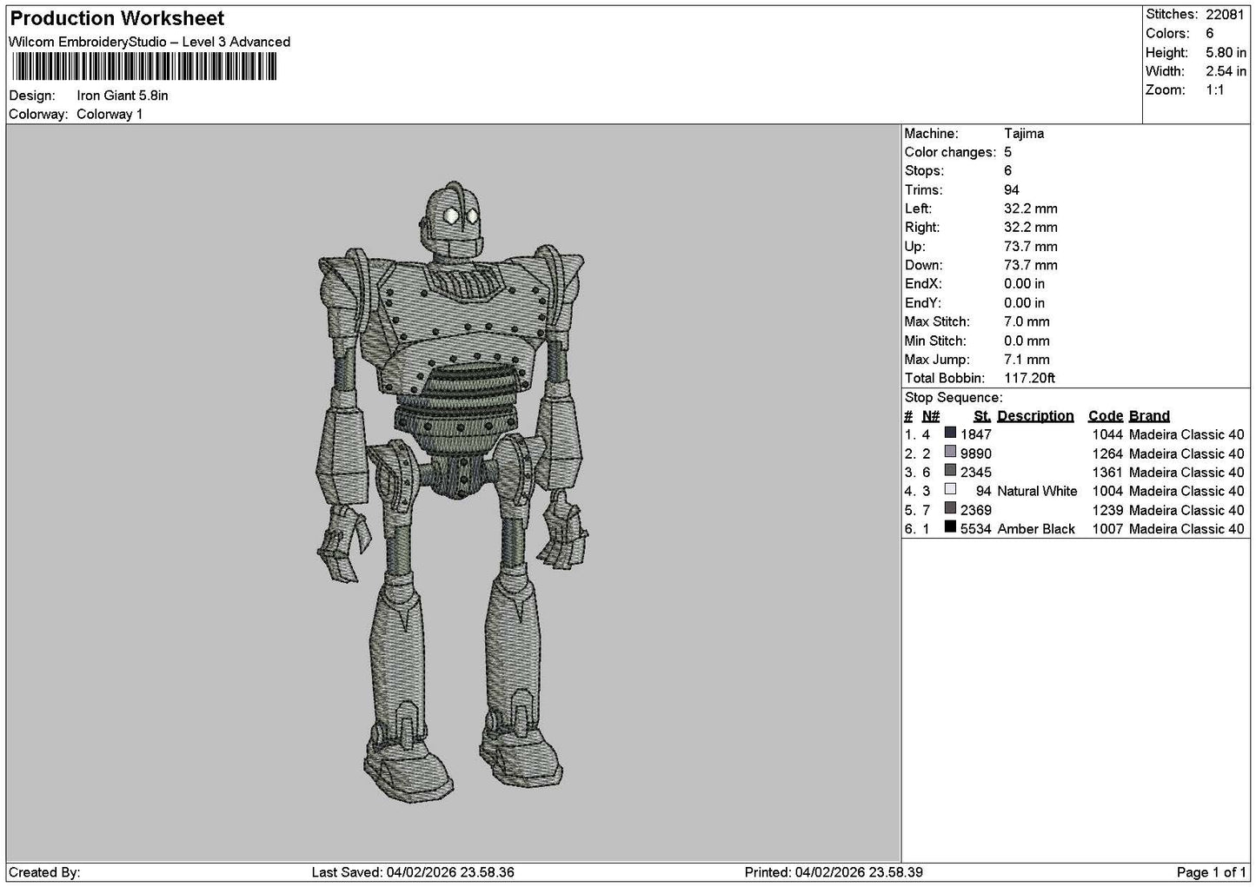This screenshot has height=887, width=1256.
Task: Click the Color changes value '5'
Action: pos(1007,152)
